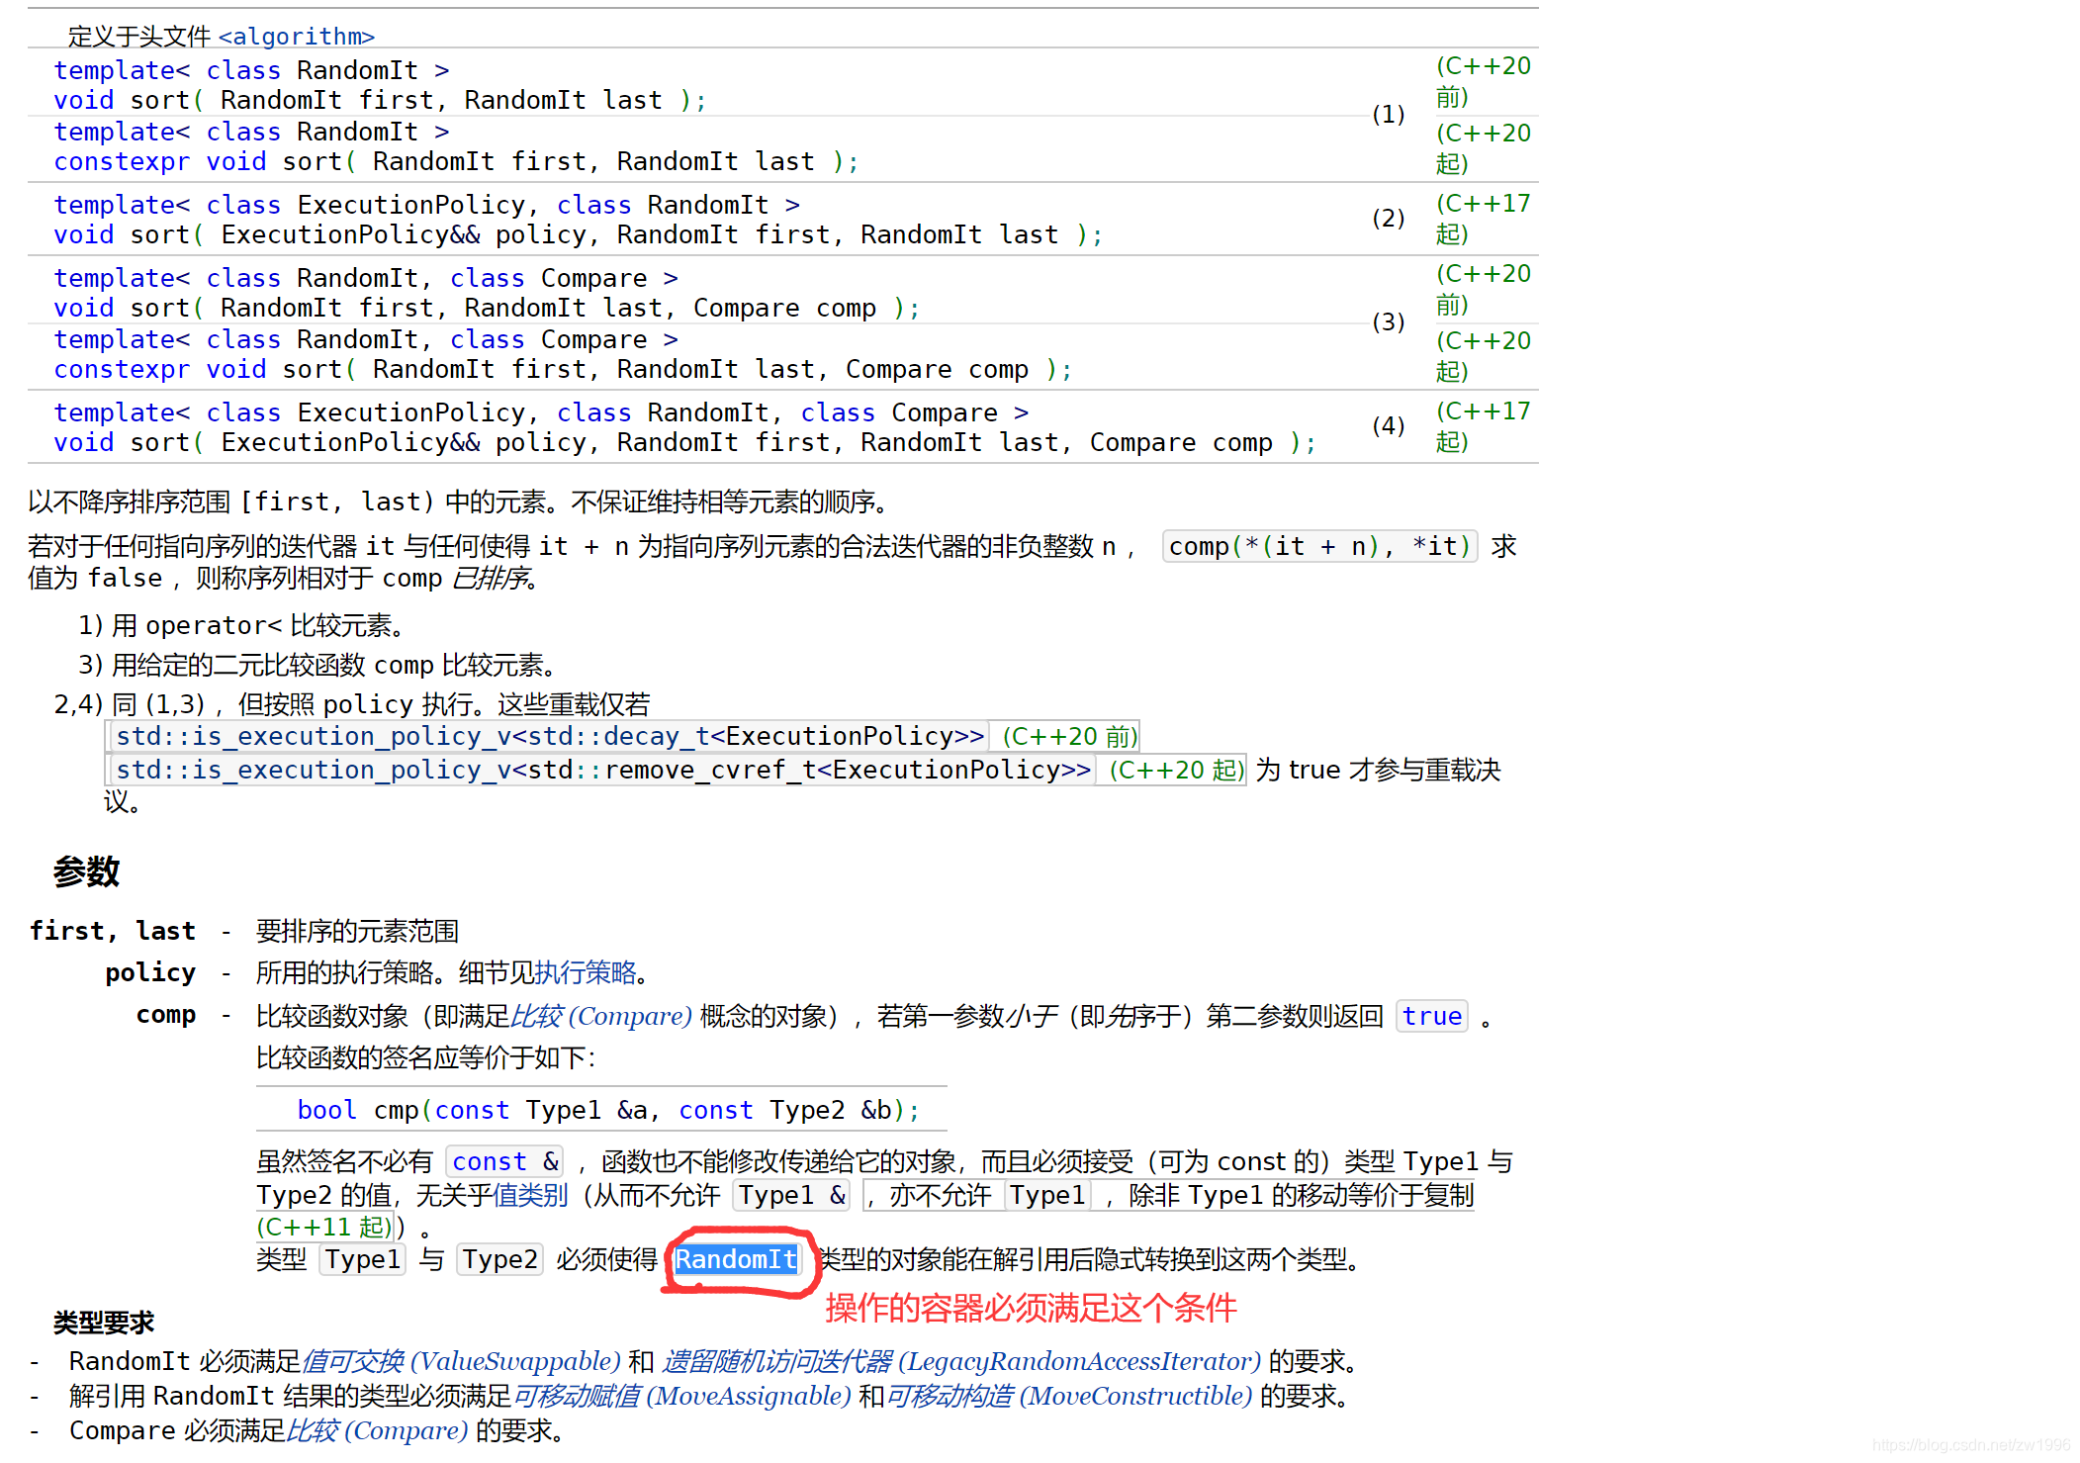Open the 值类别 link
Viewport: 2080px width, 1463px height.
(x=530, y=1195)
